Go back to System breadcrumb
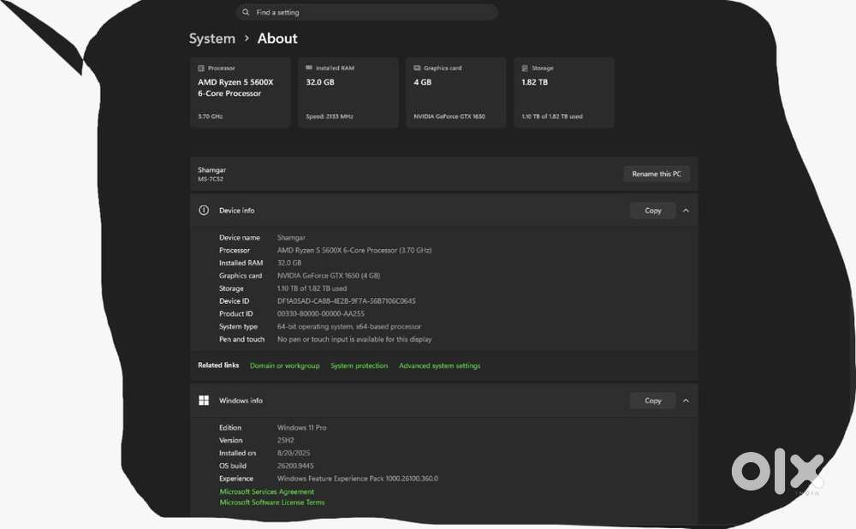 click(211, 39)
